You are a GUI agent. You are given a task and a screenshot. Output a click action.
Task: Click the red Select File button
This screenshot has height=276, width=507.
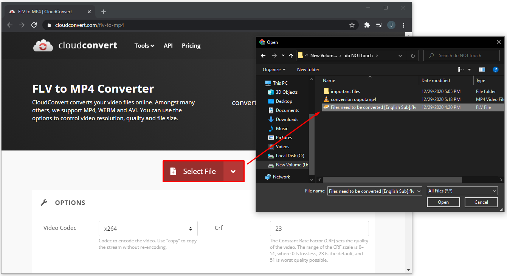pos(193,171)
